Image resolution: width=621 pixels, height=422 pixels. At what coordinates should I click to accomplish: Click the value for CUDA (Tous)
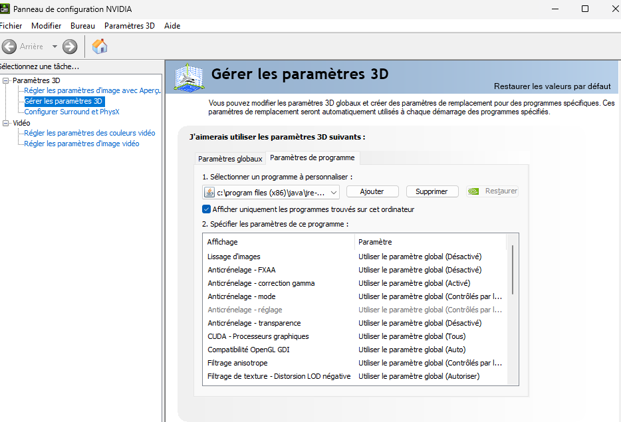pyautogui.click(x=412, y=336)
